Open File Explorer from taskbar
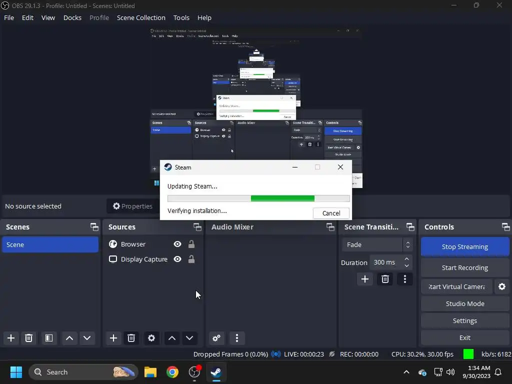 tap(150, 372)
